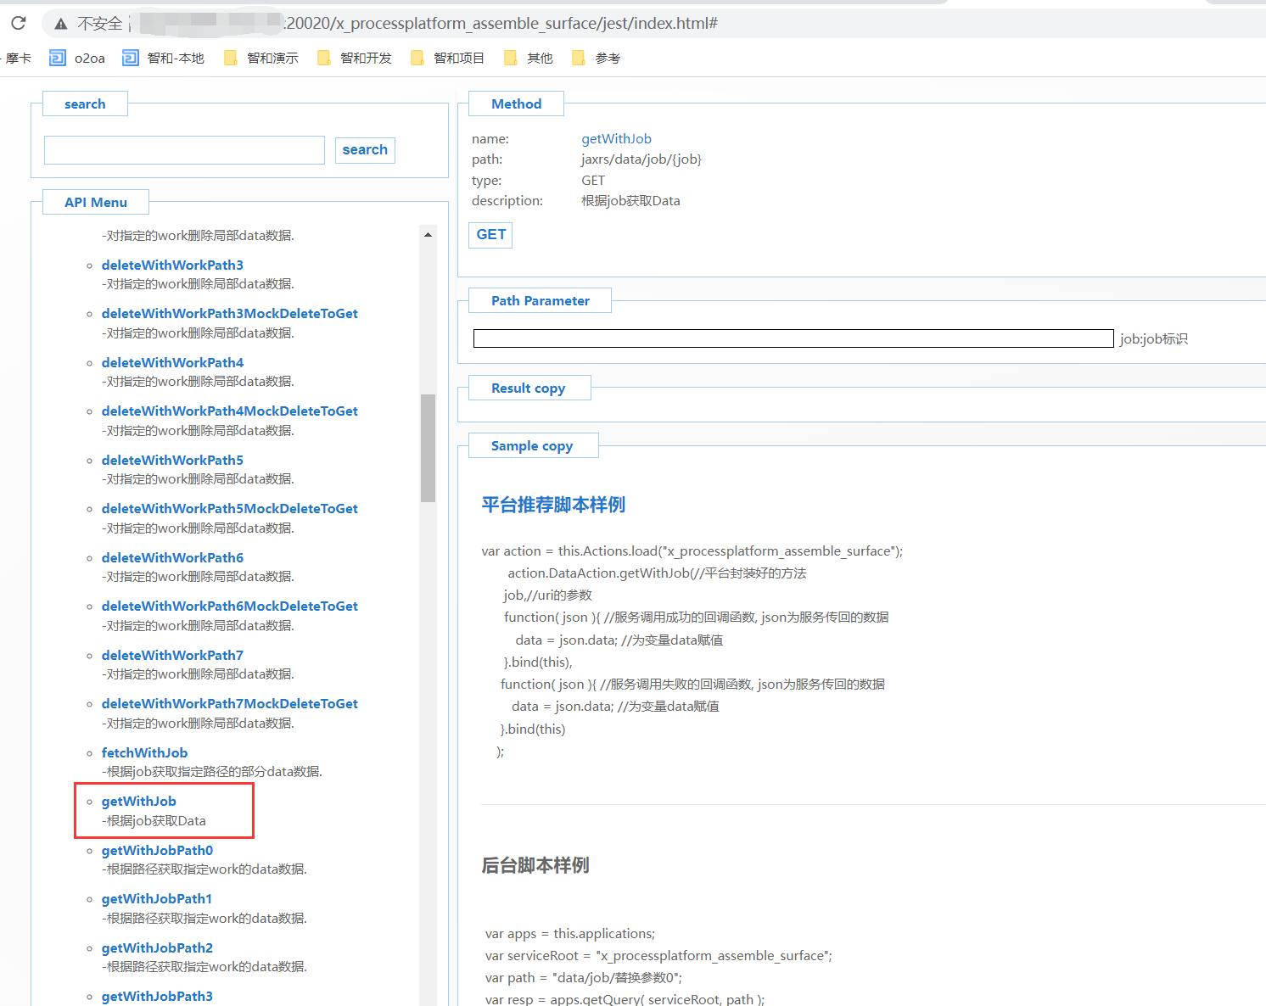
Task: Click the type value GET in Method details
Action: coord(593,180)
